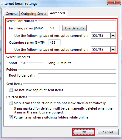Click the Cancel button
Viewport: 122px width, 139px height.
108,132
